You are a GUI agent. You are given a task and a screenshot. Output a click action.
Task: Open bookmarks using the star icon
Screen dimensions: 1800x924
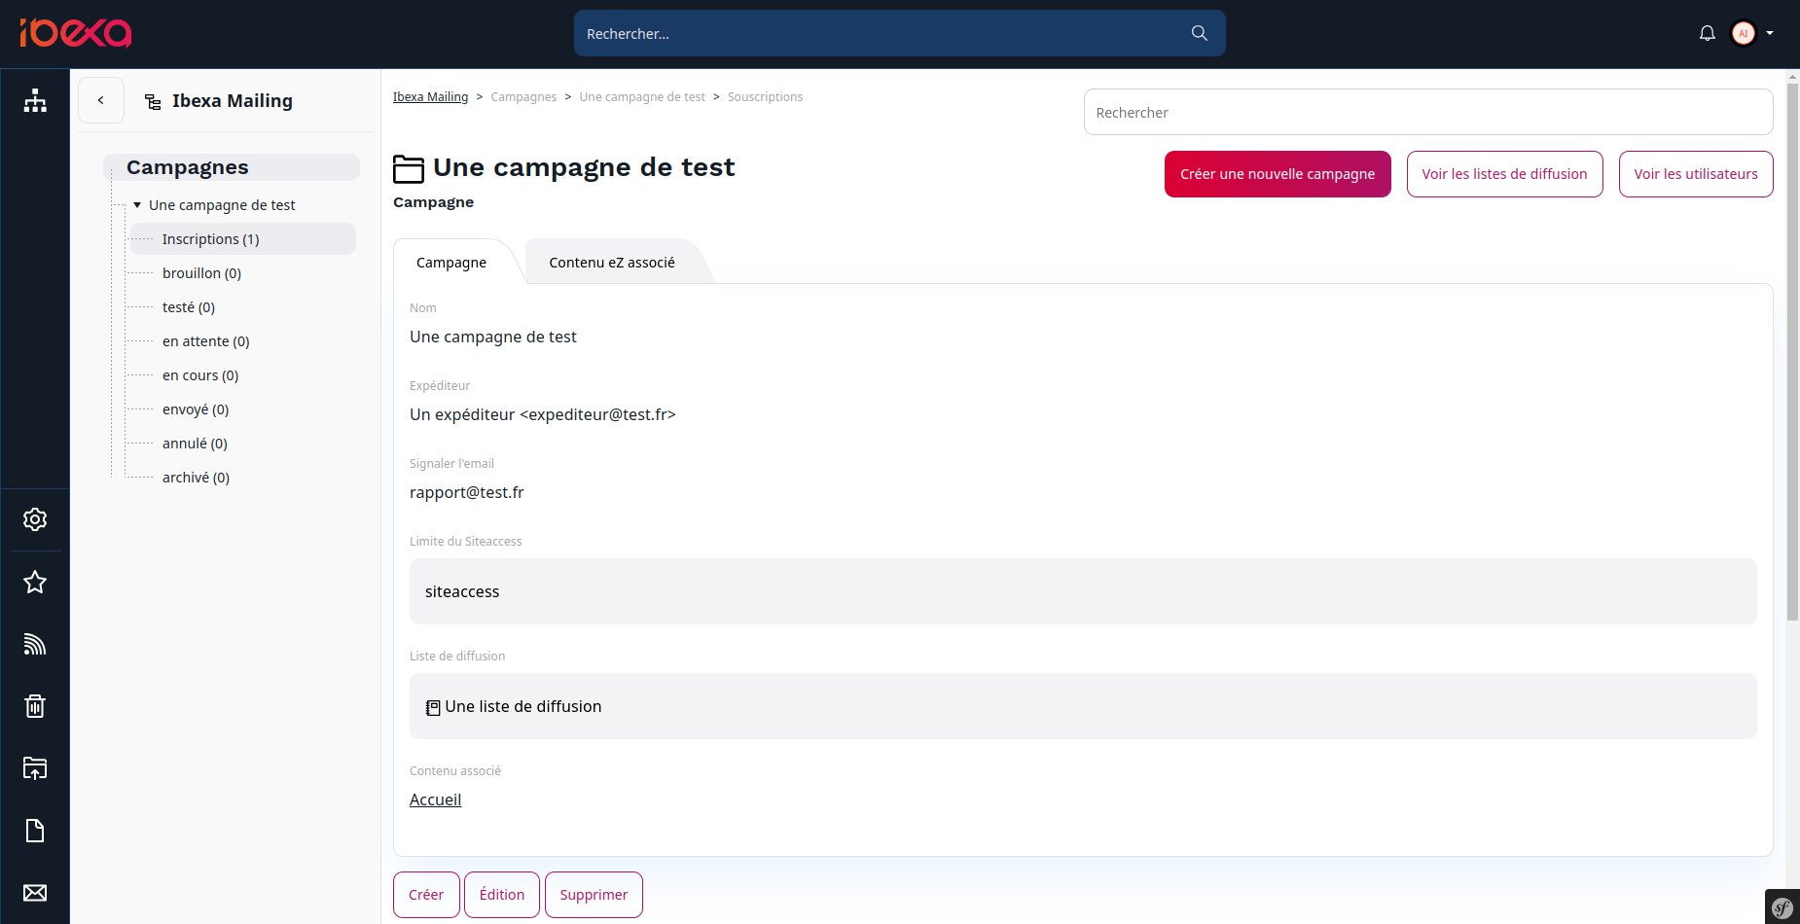[x=35, y=582]
